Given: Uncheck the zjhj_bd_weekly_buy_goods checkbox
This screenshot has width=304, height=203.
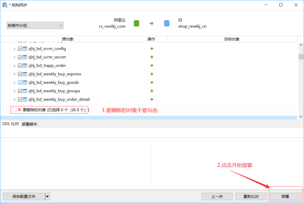Looking at the screenshot, I should (x=20, y=83).
